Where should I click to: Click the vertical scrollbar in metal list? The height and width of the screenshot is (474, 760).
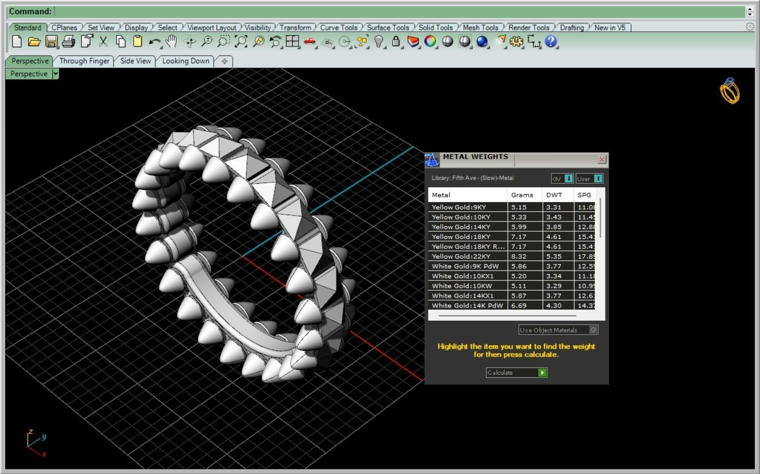click(601, 219)
